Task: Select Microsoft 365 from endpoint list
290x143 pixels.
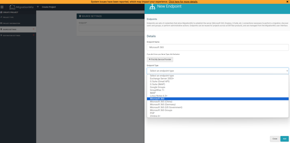Action: pyautogui.click(x=157, y=99)
